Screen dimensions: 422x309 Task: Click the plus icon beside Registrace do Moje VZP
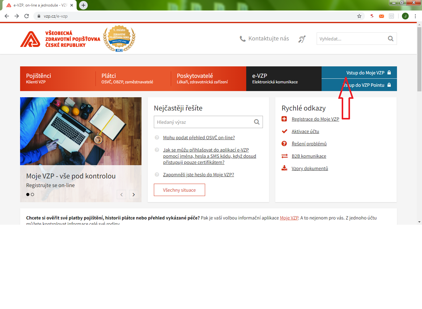284,119
